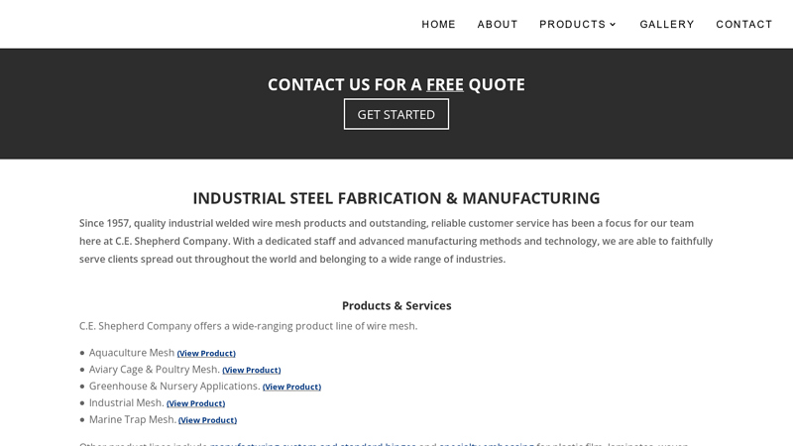View product for Aviary Cage & Poultry Mesh

pyautogui.click(x=252, y=370)
